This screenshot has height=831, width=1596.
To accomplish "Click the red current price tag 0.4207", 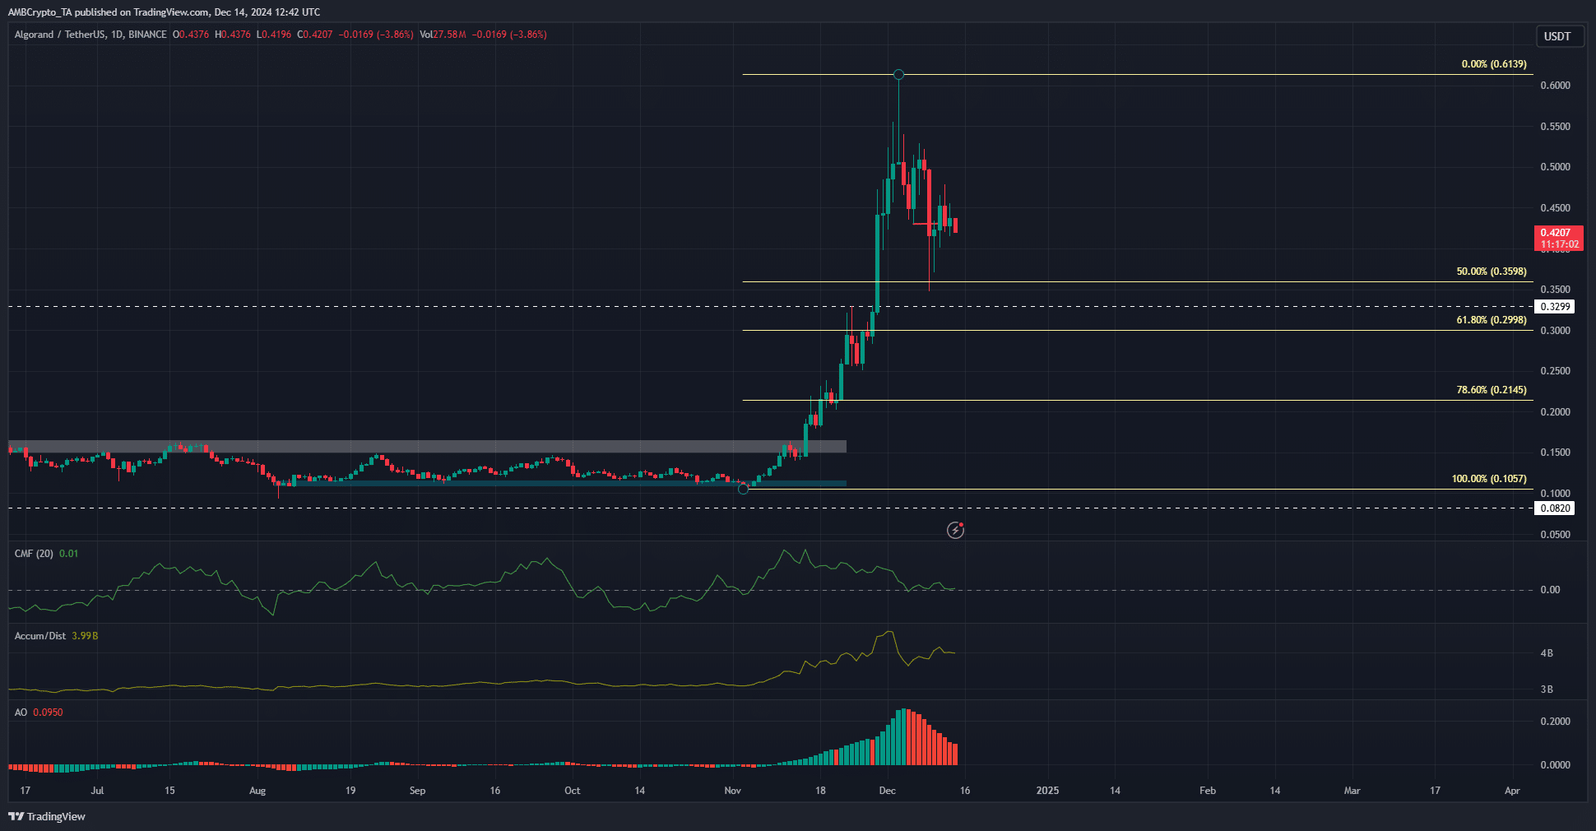I will (1559, 238).
